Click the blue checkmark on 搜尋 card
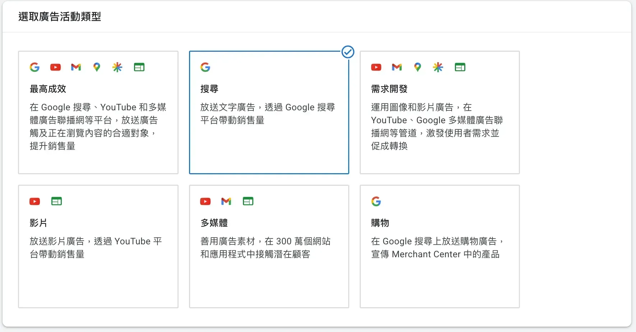This screenshot has height=332, width=636. tap(348, 52)
